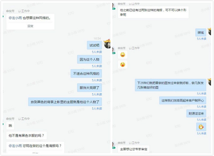Click 回复 under the 也想要这种风格的 message
Viewport: 214px width, 156px height.
pos(30,26)
